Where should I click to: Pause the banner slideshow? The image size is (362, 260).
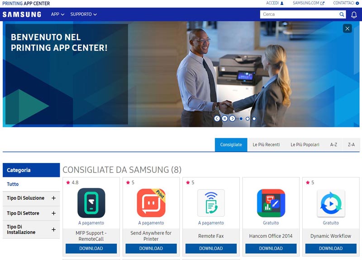click(224, 119)
